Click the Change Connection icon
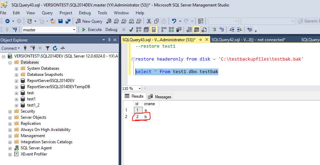 pyautogui.click(x=15, y=30)
